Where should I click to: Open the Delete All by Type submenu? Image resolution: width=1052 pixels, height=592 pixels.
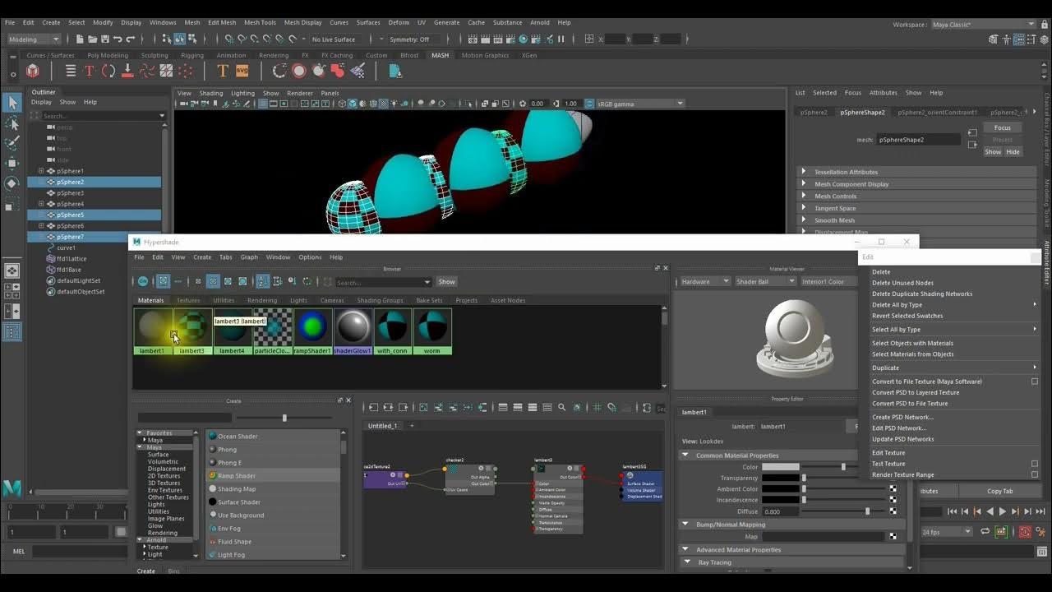(x=953, y=305)
